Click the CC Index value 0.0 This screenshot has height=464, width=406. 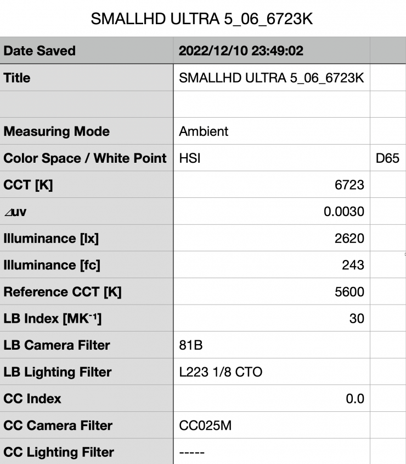355,399
